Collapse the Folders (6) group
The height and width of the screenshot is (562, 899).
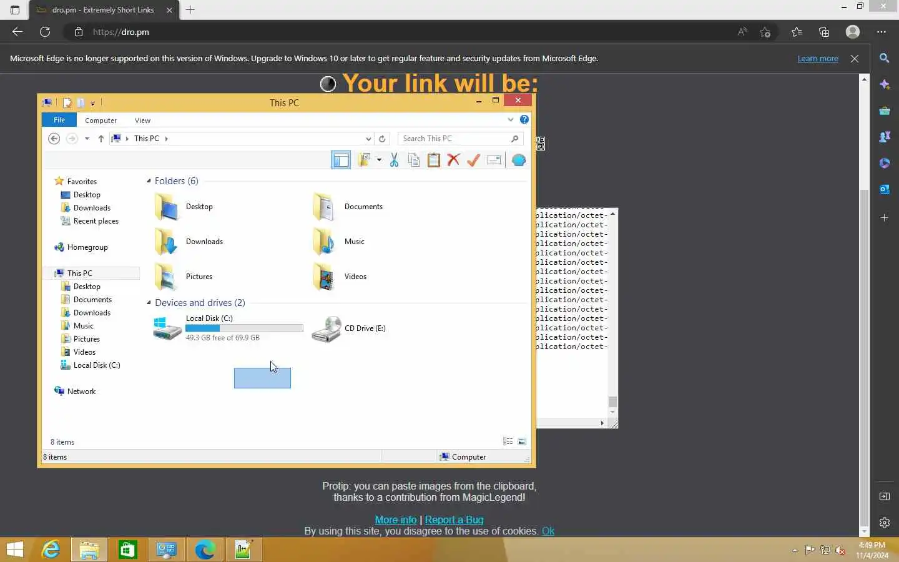[149, 181]
